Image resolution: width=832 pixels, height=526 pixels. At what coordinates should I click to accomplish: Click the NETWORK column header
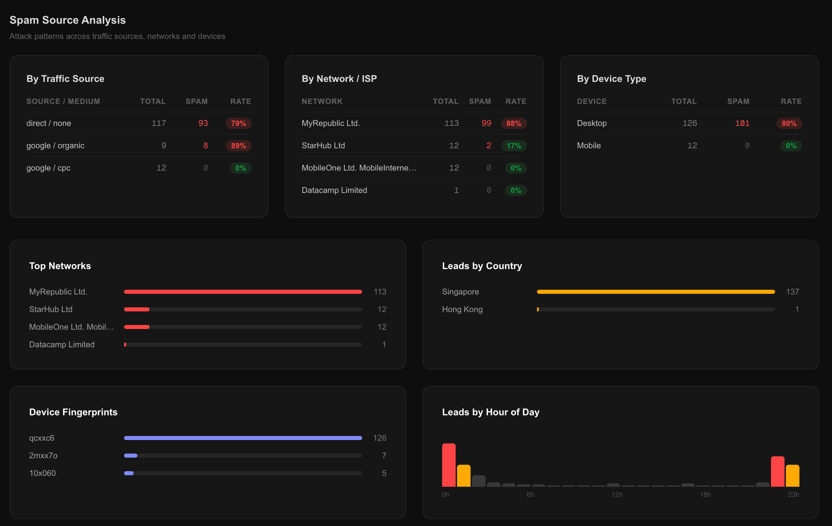(322, 102)
